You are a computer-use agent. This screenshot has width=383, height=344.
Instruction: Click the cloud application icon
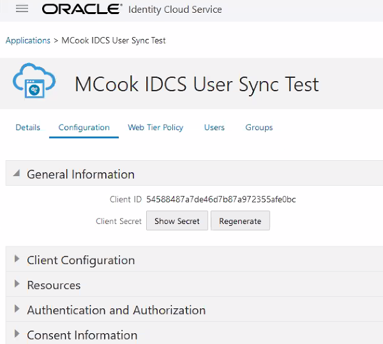pyautogui.click(x=34, y=81)
